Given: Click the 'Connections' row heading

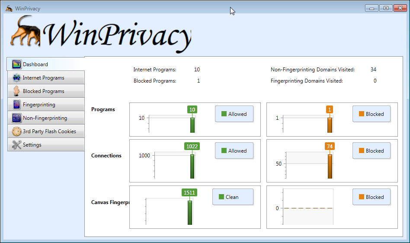Looking at the screenshot, I should 106,156.
